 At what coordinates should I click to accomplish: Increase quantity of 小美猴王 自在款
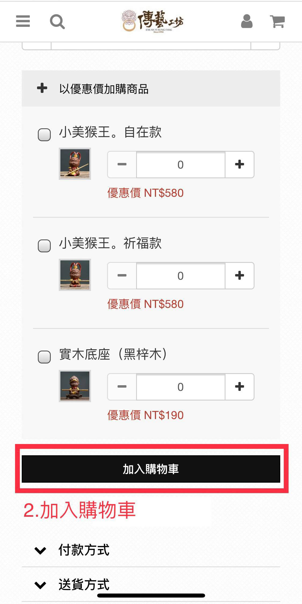(x=239, y=164)
